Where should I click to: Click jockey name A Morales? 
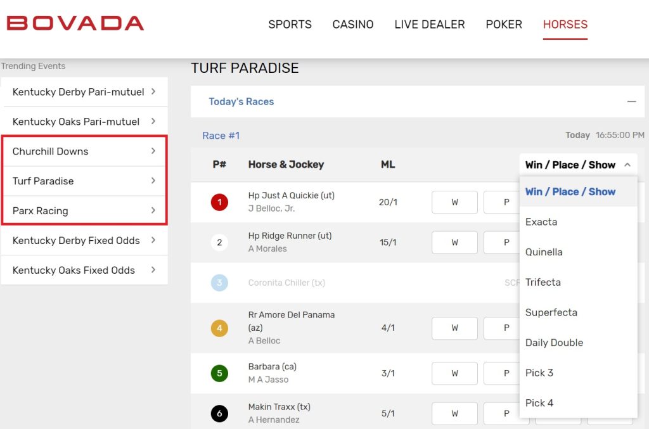[267, 248]
